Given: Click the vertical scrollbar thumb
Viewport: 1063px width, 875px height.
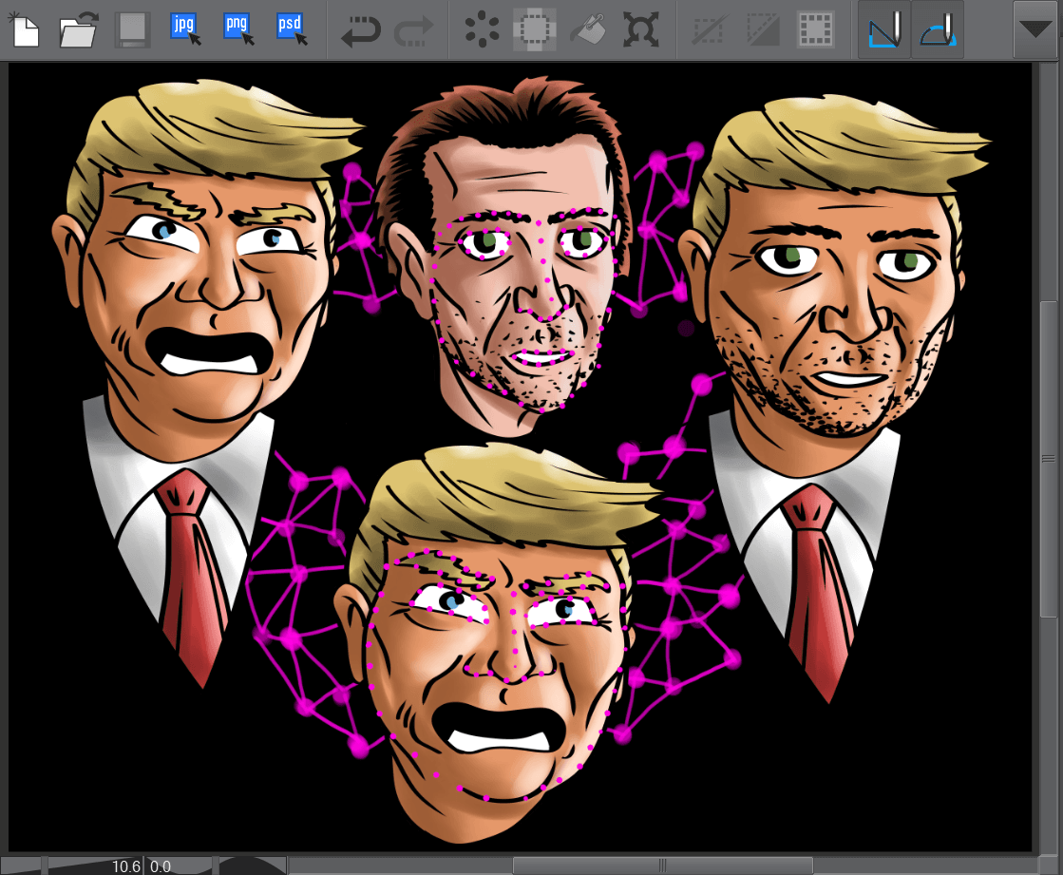Looking at the screenshot, I should [x=1048, y=459].
